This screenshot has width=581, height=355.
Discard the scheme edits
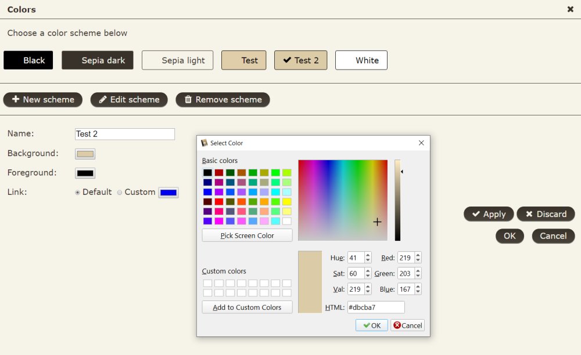(x=546, y=214)
